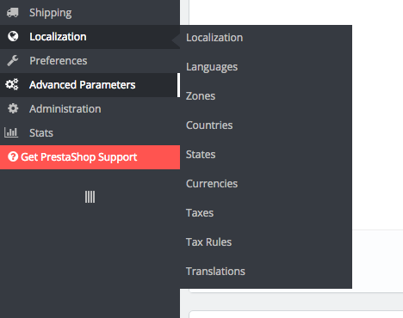Click Get PrestaShop Support button
The width and height of the screenshot is (403, 318).
90,157
